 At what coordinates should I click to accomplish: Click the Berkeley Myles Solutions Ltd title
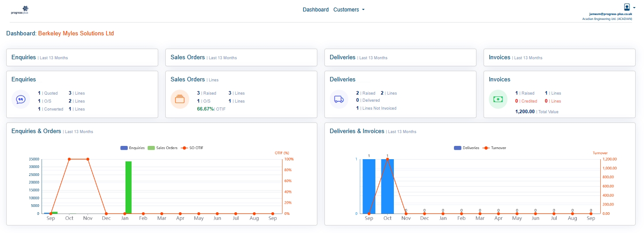click(76, 34)
